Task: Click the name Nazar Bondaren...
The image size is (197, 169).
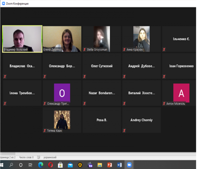Action: point(102,93)
